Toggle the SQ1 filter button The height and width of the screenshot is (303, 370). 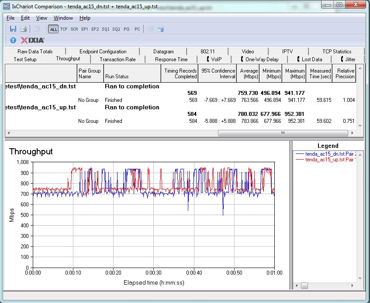click(x=105, y=29)
